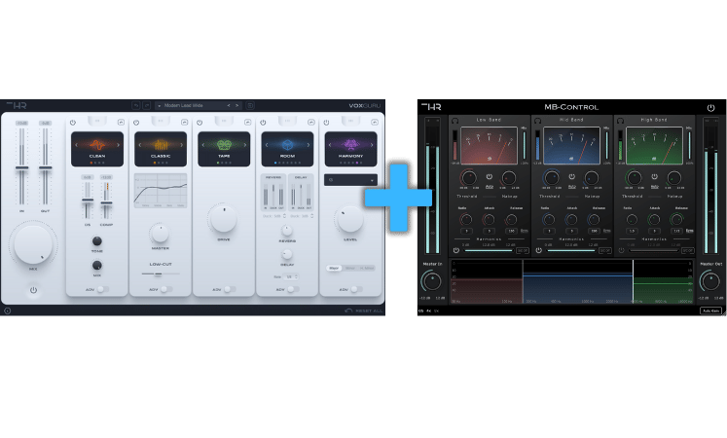Click the Tone knob in Clean module
This screenshot has height=438, width=727.
(97, 241)
